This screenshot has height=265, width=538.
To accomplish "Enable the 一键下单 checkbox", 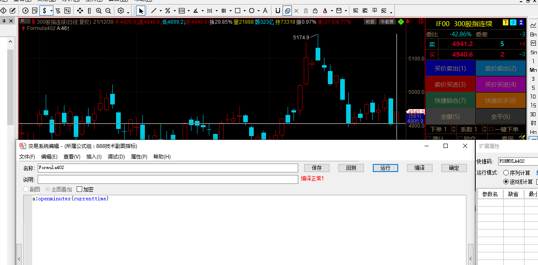I will 491,129.
